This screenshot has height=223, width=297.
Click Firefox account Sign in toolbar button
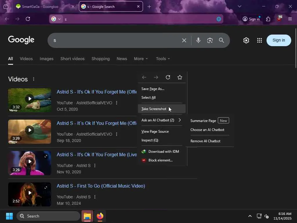251,19
